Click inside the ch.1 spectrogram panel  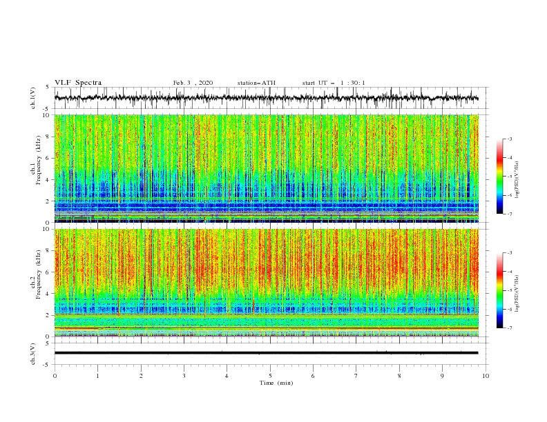tap(266, 168)
